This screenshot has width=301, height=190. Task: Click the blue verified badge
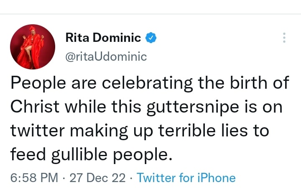point(150,39)
